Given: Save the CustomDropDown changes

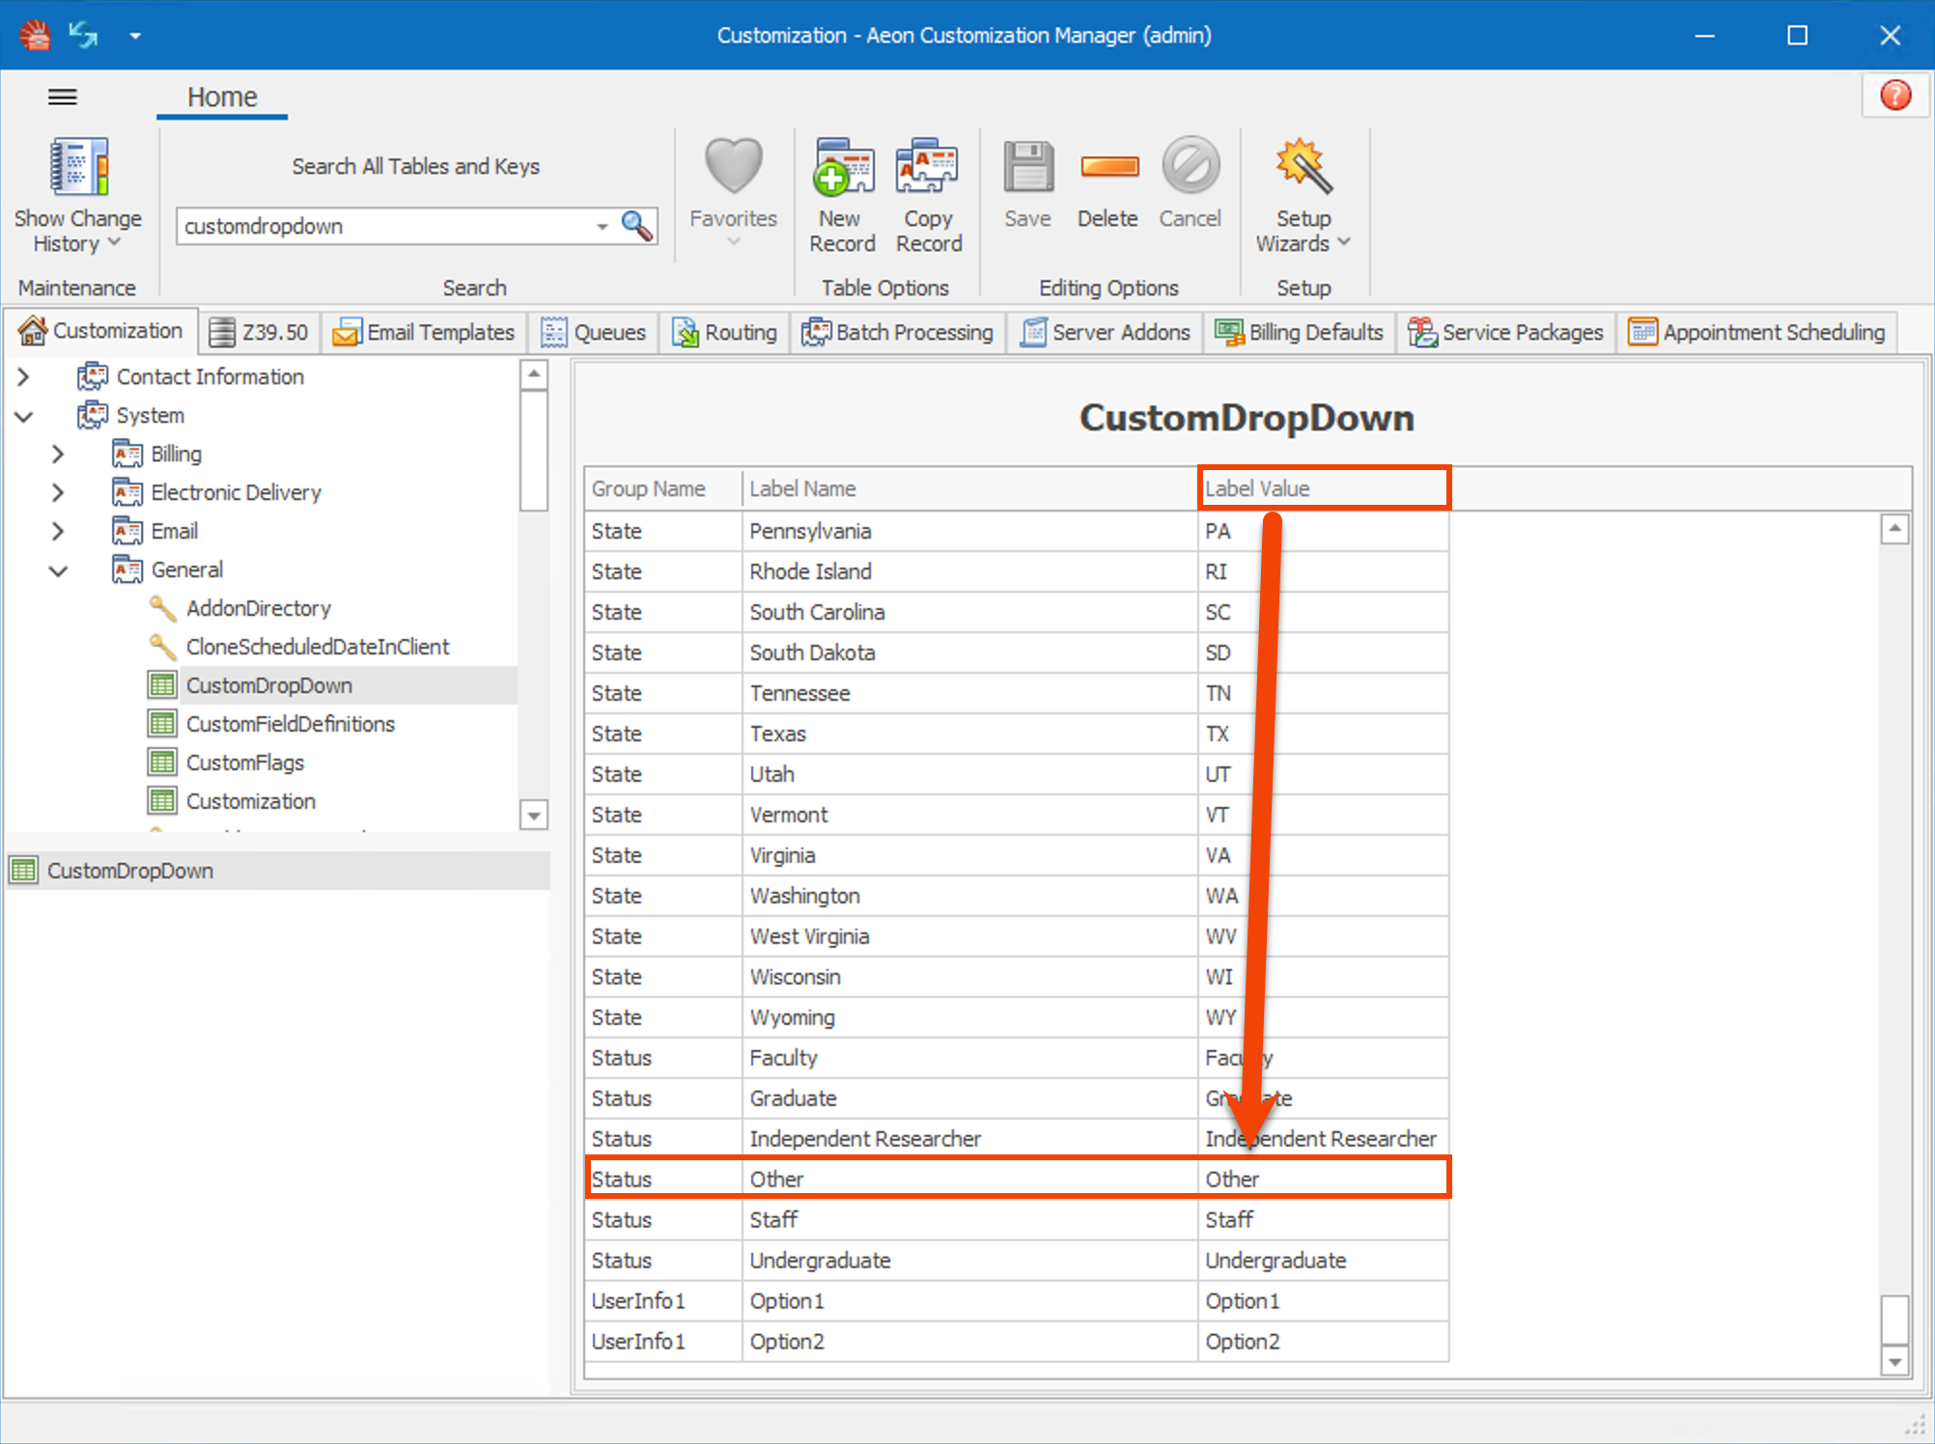Looking at the screenshot, I should (x=1027, y=183).
